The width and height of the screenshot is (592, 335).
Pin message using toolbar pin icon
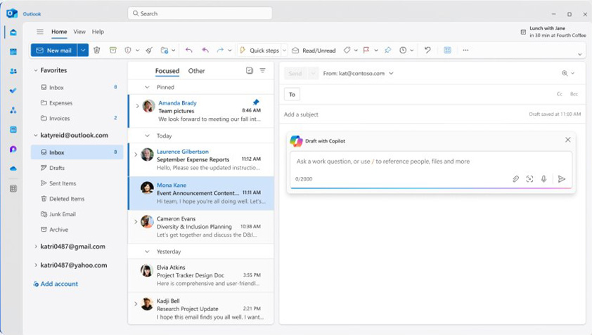pyautogui.click(x=387, y=50)
